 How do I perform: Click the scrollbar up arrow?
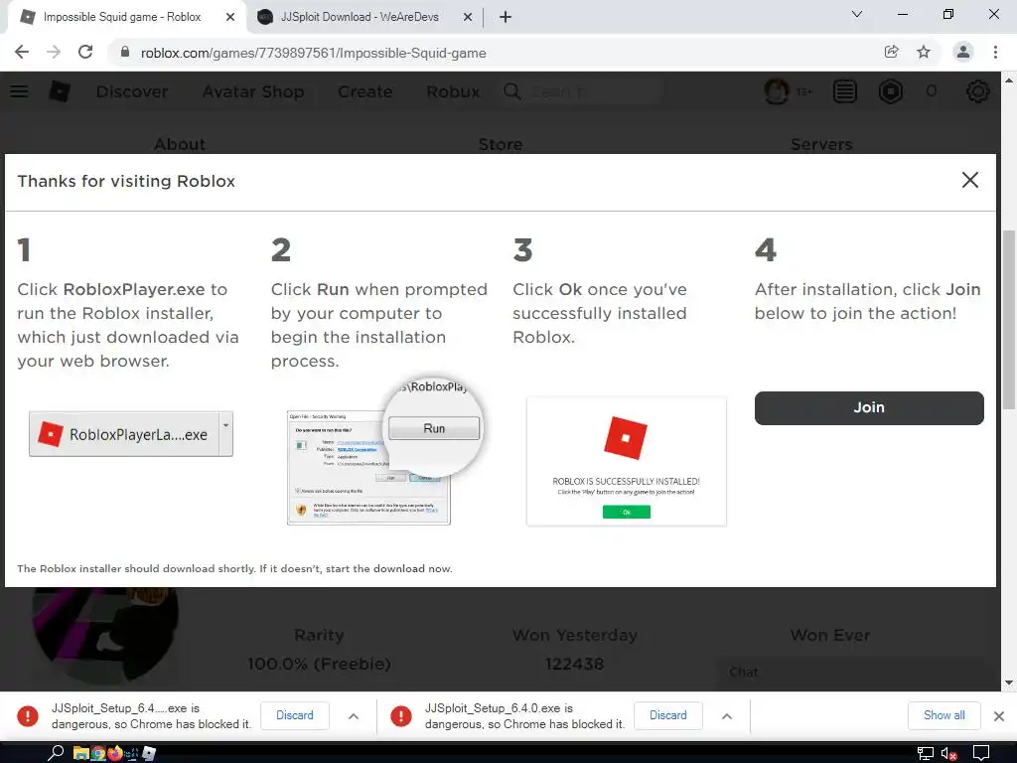tap(1009, 80)
